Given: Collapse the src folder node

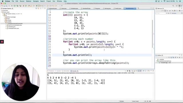Looking at the screenshot, I should [x=3, y=15].
